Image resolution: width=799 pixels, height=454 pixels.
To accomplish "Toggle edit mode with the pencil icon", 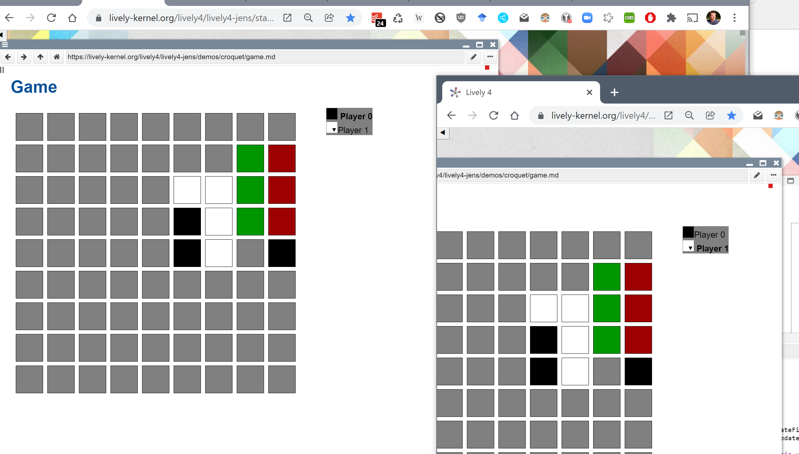I will click(x=473, y=57).
